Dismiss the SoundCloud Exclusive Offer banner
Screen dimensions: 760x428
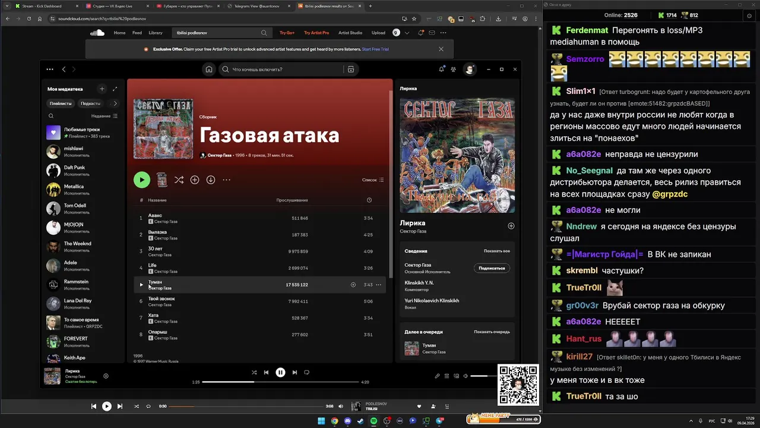point(441,49)
